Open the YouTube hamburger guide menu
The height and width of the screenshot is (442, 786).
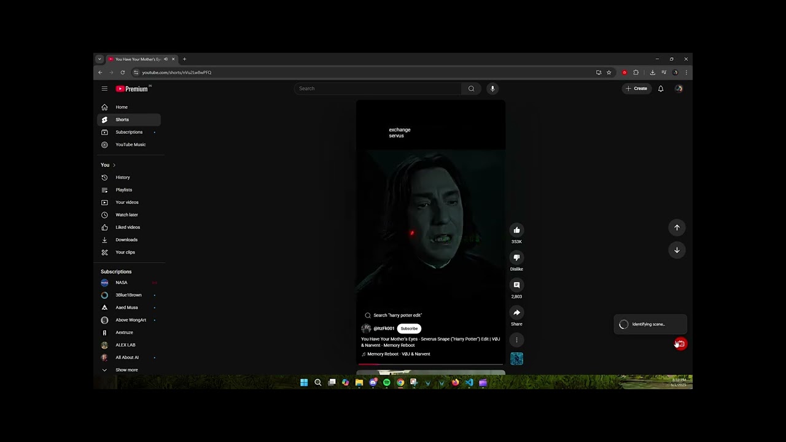pyautogui.click(x=104, y=88)
